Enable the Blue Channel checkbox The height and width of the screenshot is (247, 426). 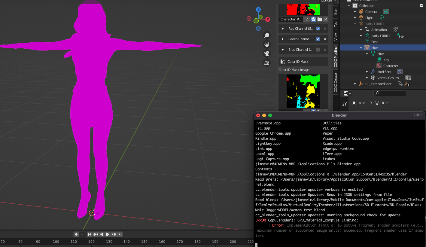tap(318, 50)
